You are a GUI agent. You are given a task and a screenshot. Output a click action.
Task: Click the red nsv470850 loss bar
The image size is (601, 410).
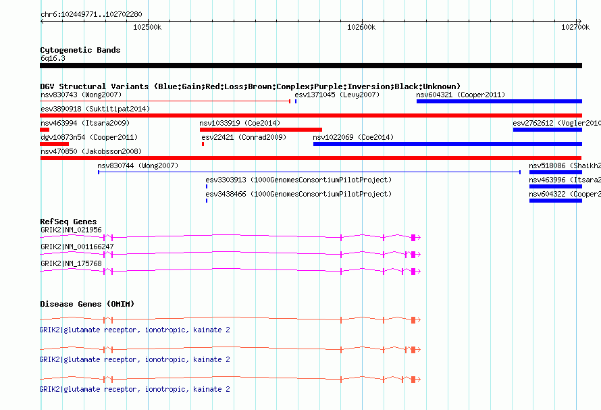coord(311,158)
